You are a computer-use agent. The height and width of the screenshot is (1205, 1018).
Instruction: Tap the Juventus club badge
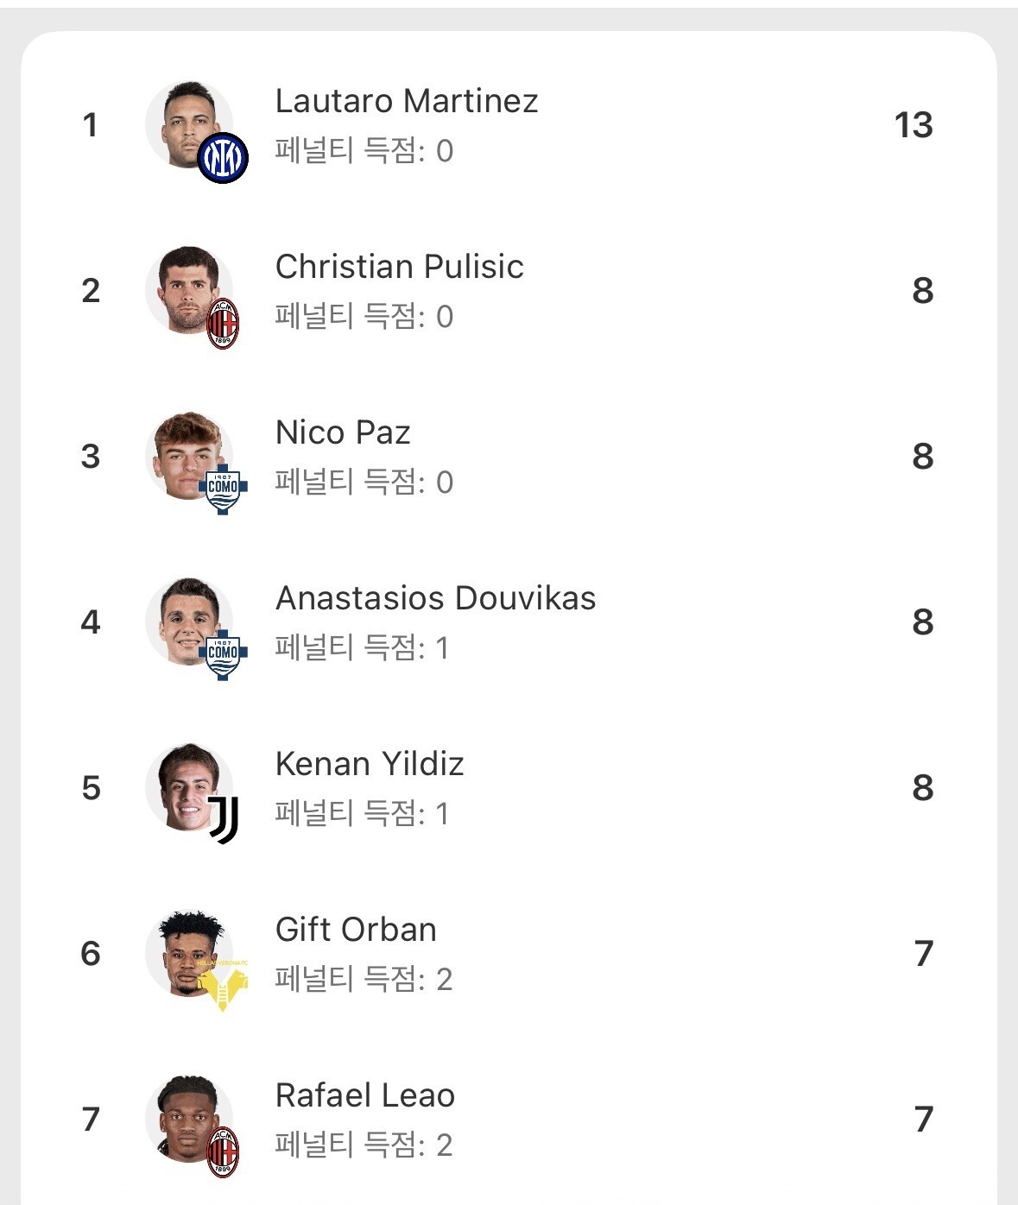(223, 819)
